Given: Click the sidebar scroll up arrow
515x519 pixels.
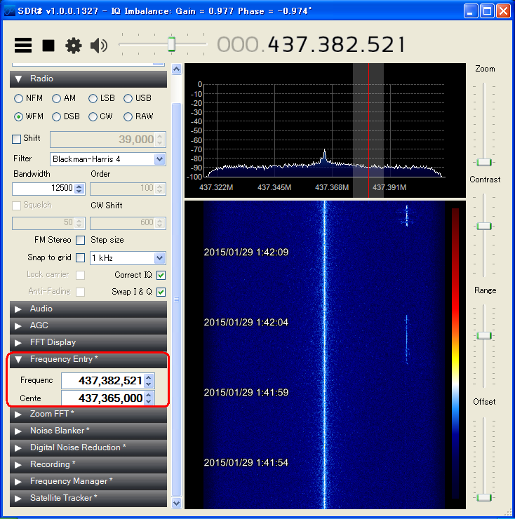Looking at the screenshot, I should pyautogui.click(x=177, y=69).
